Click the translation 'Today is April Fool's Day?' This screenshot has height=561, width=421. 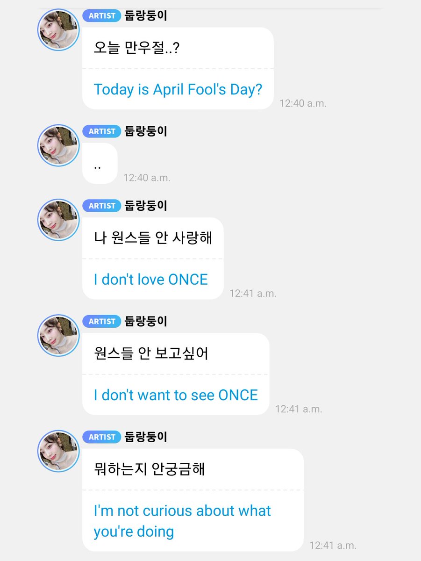tap(178, 89)
